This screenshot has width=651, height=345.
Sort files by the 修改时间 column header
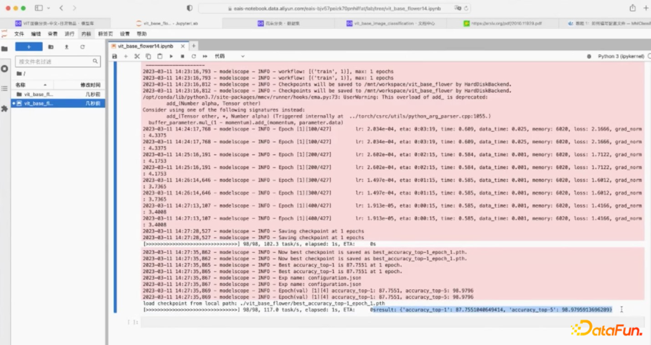79,84
